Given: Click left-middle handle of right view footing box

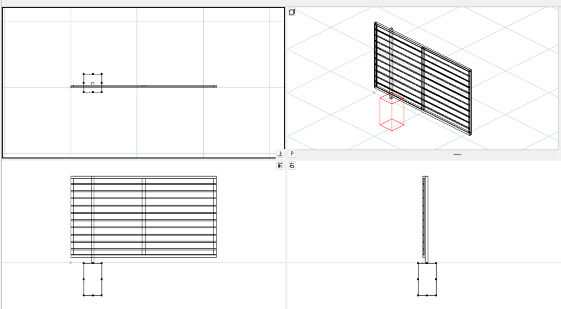Looking at the screenshot, I should coord(418,279).
